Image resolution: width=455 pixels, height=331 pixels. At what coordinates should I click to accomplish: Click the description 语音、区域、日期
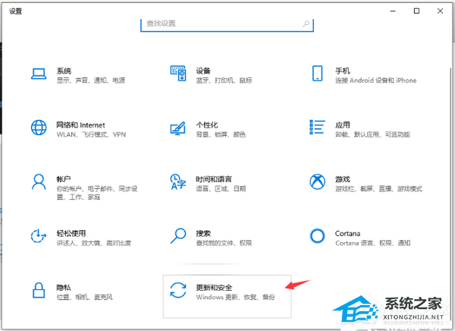click(x=221, y=189)
